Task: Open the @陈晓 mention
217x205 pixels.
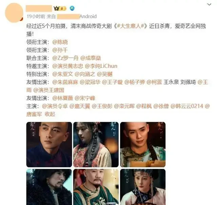Action: (60, 42)
